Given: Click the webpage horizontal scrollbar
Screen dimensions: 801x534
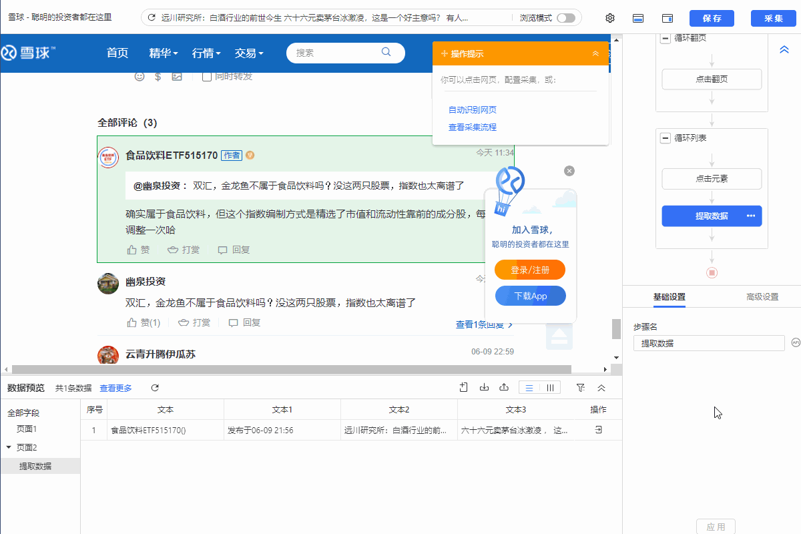Looking at the screenshot, I should [292, 369].
